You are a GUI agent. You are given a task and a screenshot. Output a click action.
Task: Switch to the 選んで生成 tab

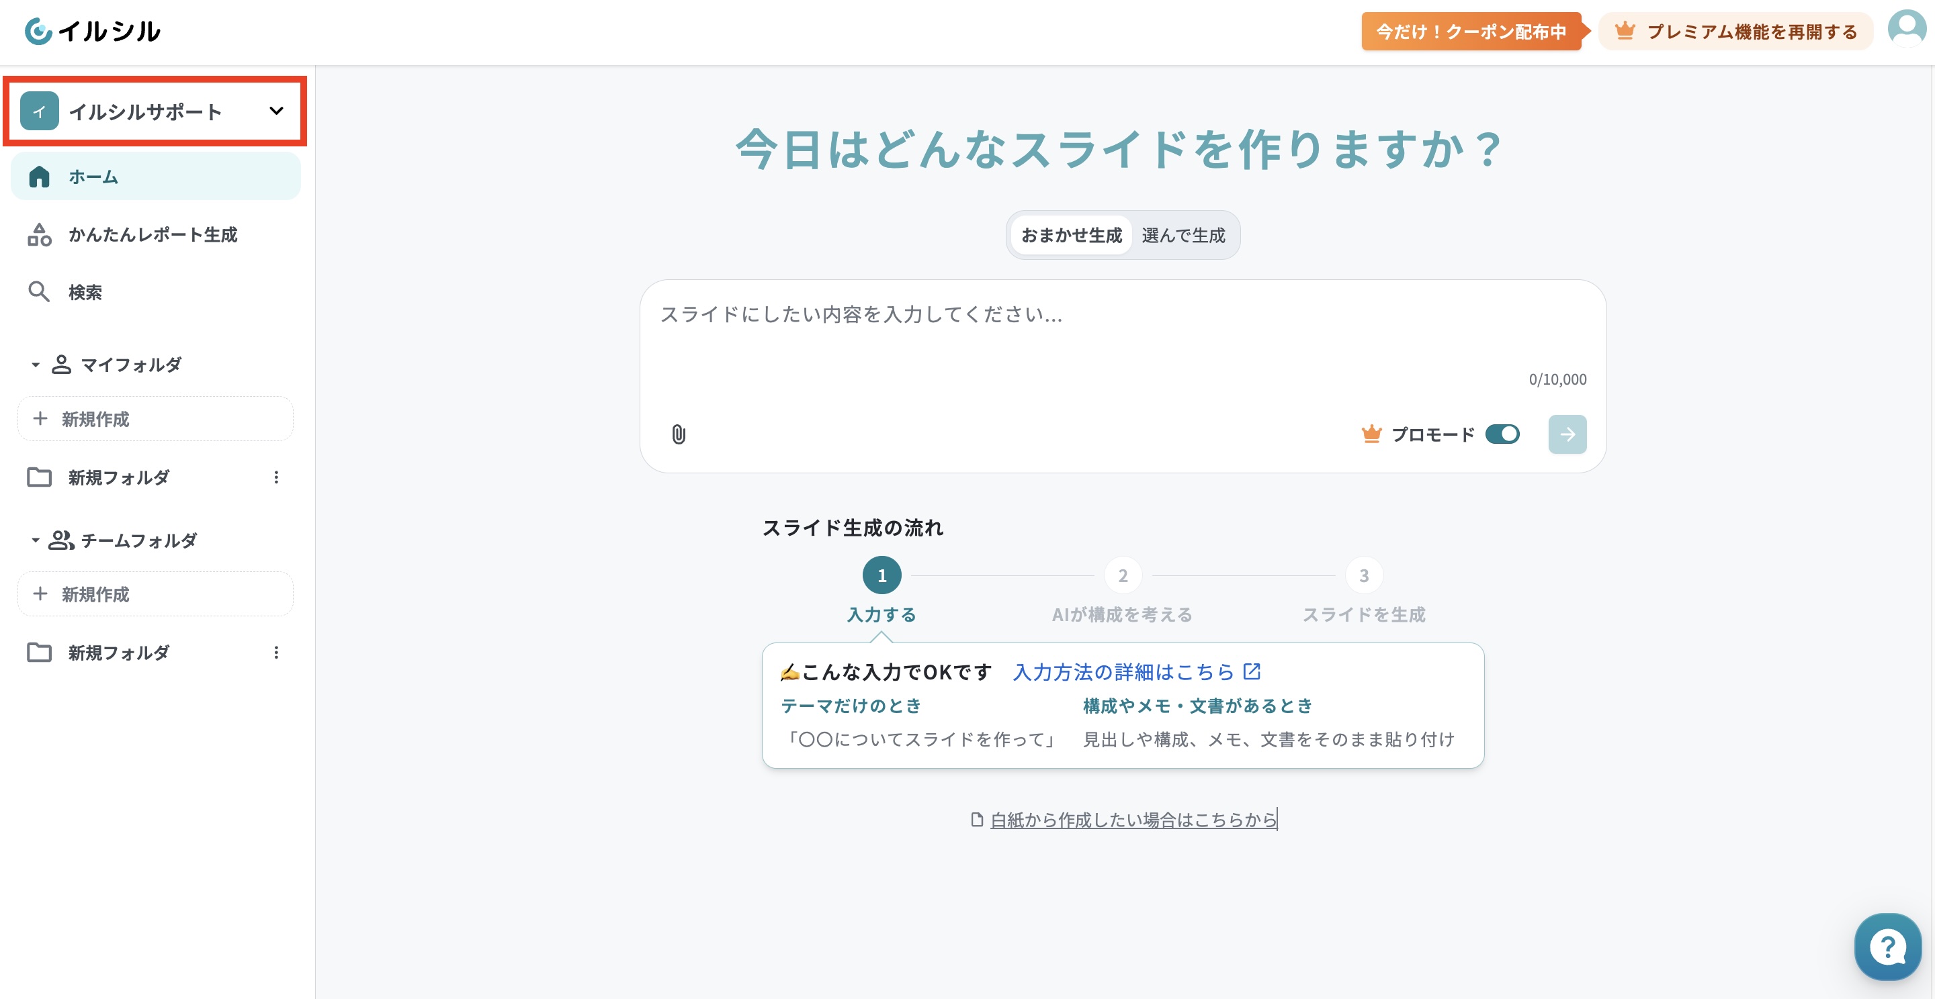pyautogui.click(x=1183, y=236)
